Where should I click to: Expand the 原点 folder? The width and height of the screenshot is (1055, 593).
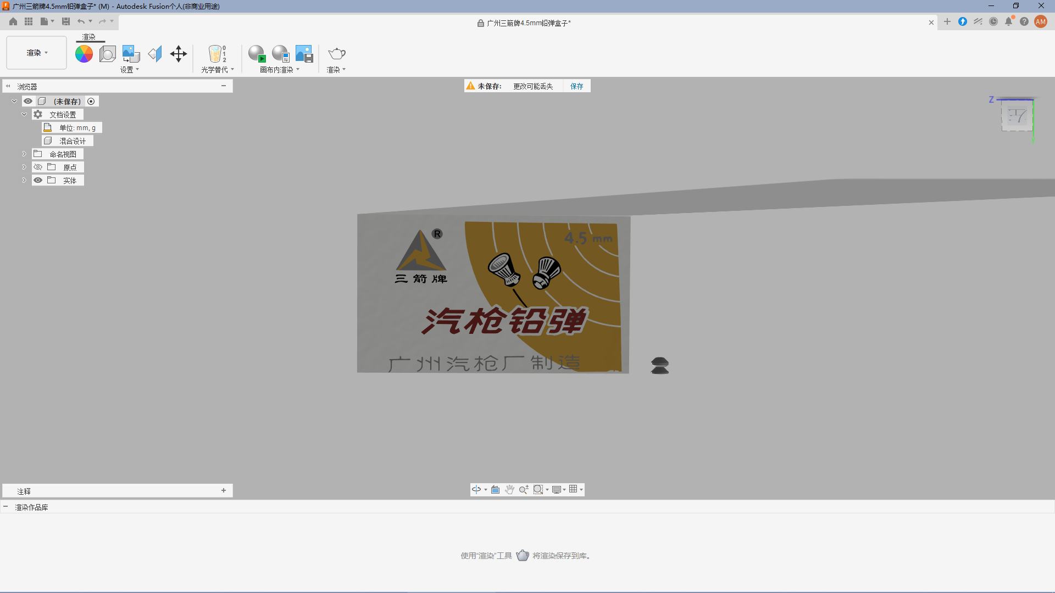(24, 167)
